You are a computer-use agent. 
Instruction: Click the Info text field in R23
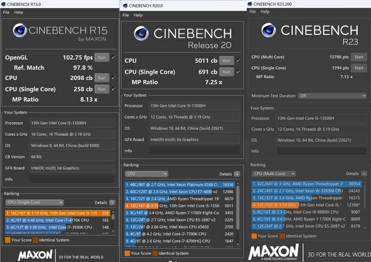321,151
